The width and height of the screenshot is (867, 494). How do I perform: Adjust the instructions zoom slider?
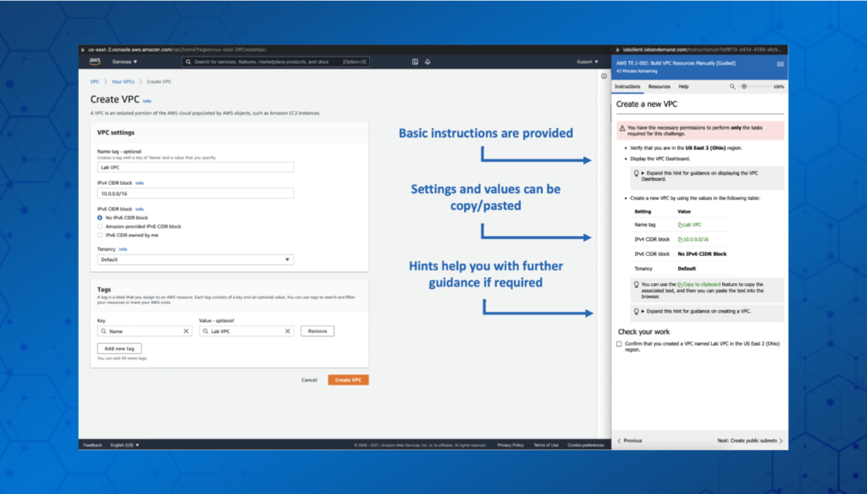[x=744, y=86]
